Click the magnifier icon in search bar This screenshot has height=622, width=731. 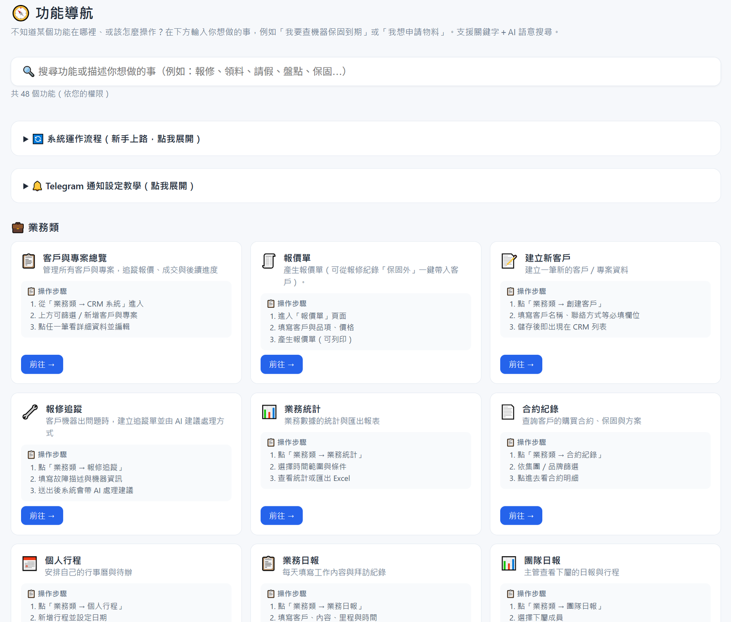click(28, 71)
